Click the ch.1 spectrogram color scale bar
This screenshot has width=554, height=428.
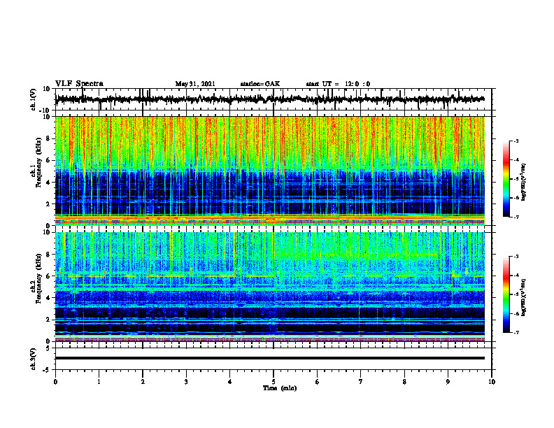click(x=506, y=179)
